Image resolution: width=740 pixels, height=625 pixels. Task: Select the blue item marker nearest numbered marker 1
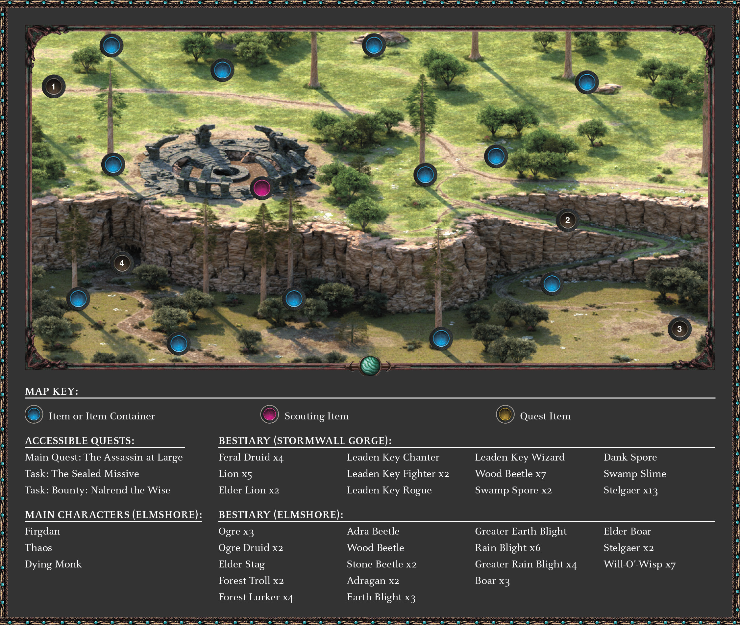[x=111, y=45]
